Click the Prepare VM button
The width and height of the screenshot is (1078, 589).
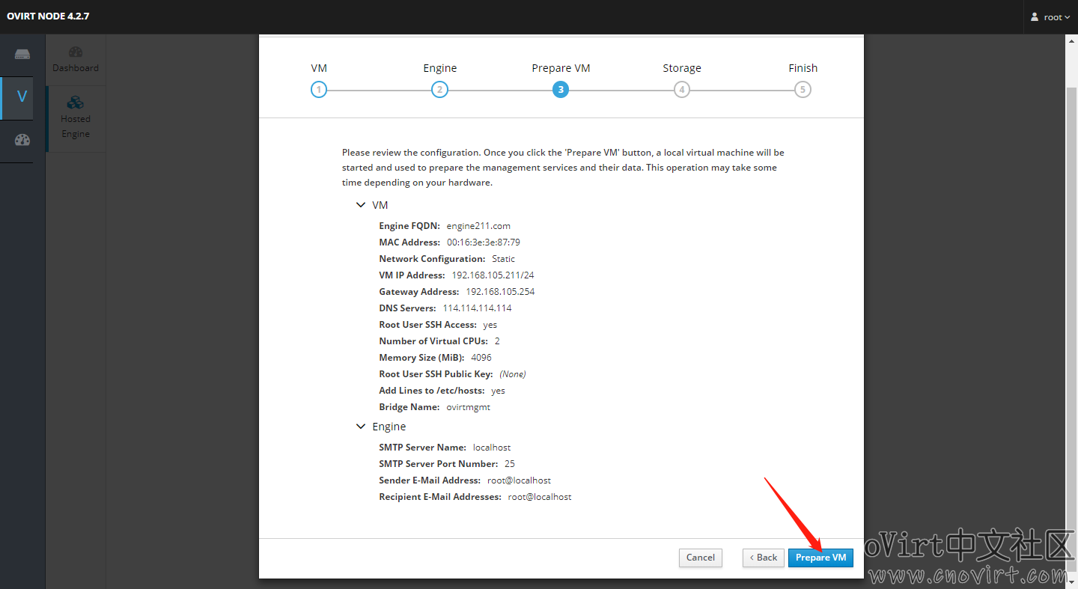click(x=820, y=558)
